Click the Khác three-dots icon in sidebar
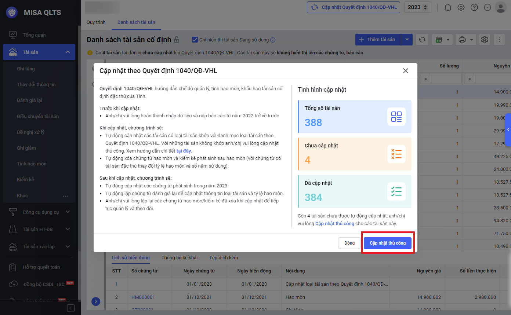Screen dimensions: 511x315 click(65, 196)
